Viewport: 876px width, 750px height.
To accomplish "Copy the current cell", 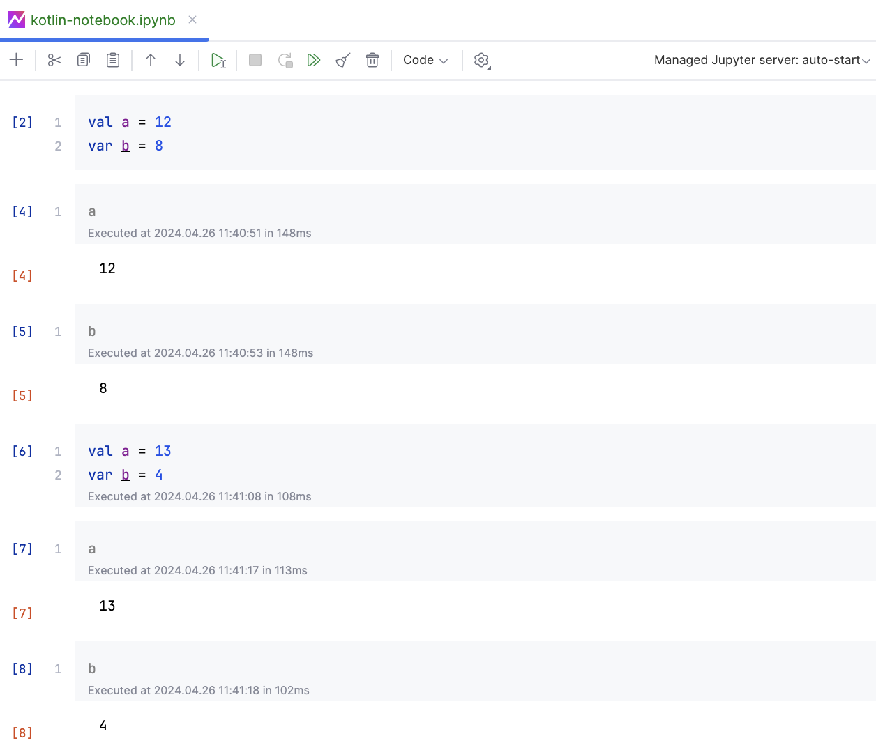I will (x=83, y=60).
